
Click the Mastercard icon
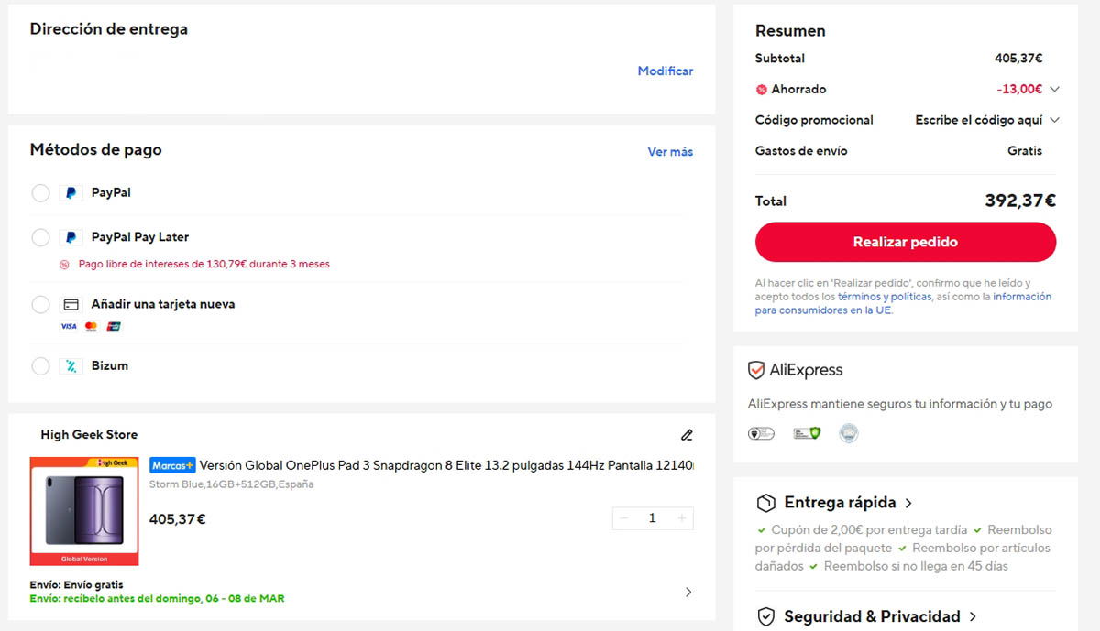point(90,325)
